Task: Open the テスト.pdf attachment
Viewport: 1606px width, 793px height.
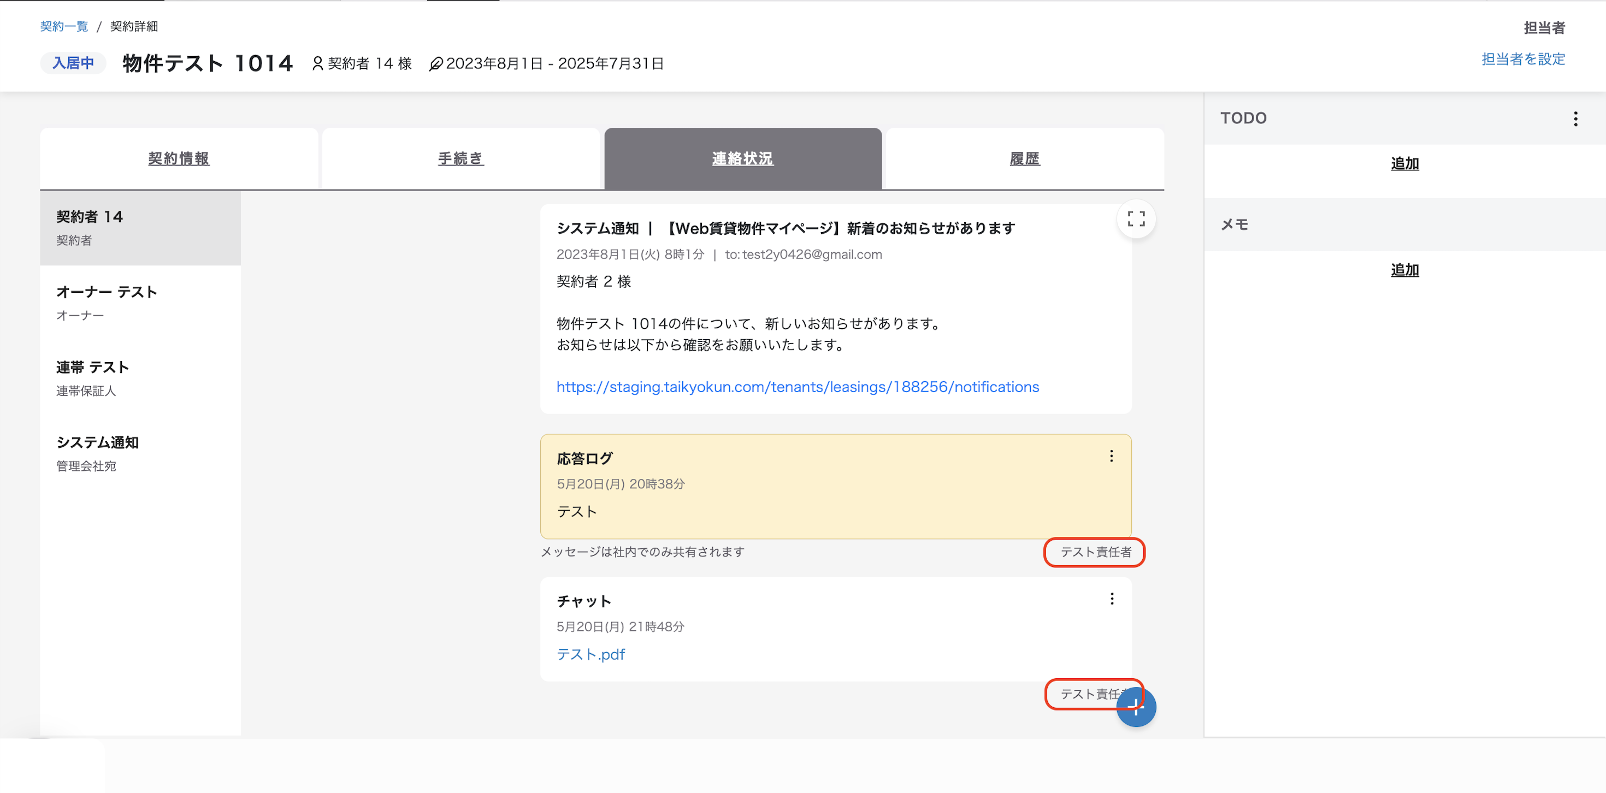Action: (x=591, y=654)
